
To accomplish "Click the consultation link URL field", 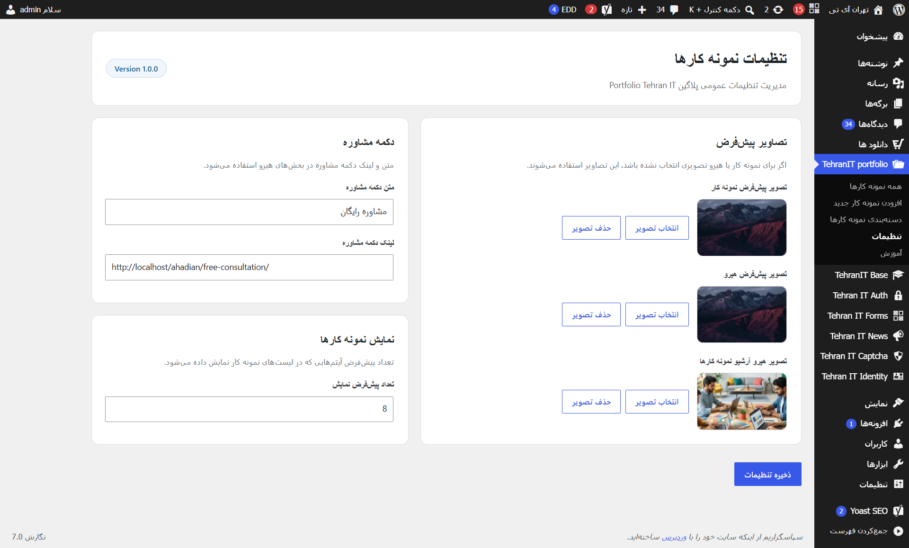I will pos(249,267).
